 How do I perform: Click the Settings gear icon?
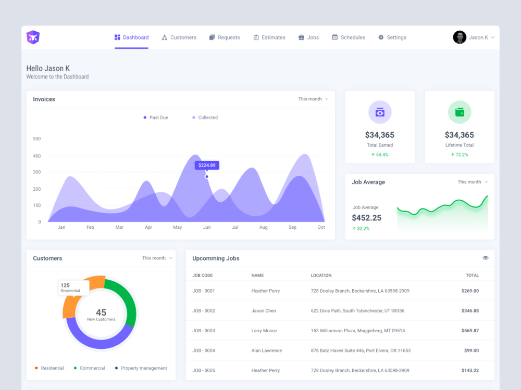[380, 37]
